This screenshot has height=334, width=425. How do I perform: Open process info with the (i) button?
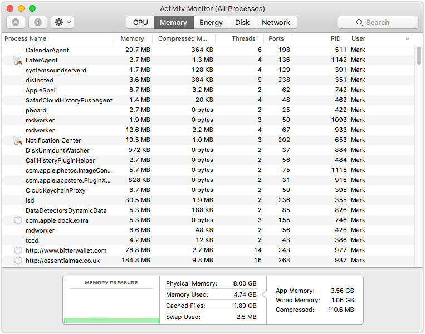38,22
